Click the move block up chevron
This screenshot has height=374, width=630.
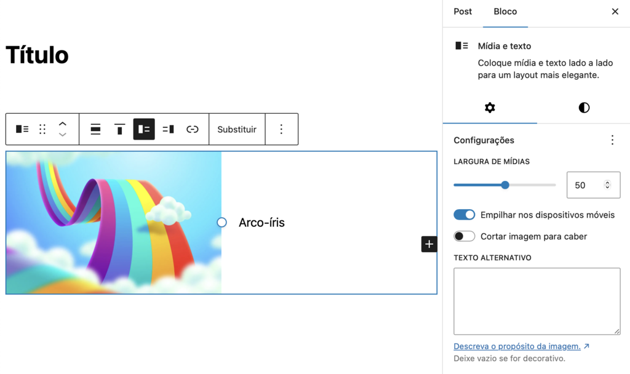62,123
